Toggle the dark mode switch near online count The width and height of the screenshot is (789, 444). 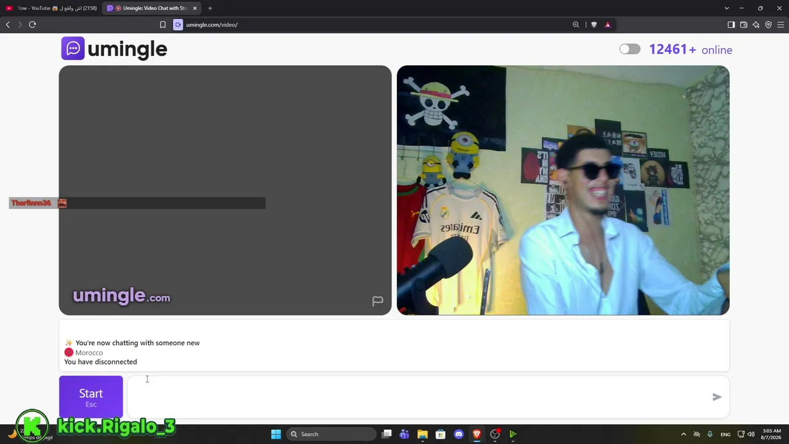[x=630, y=49]
